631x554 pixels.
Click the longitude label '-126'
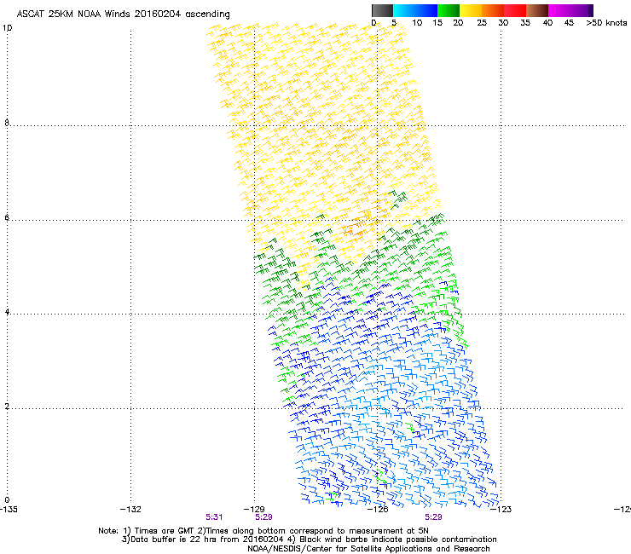(x=378, y=510)
